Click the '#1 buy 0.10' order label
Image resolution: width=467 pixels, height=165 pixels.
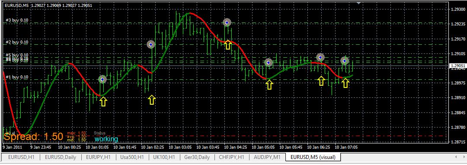[17, 77]
